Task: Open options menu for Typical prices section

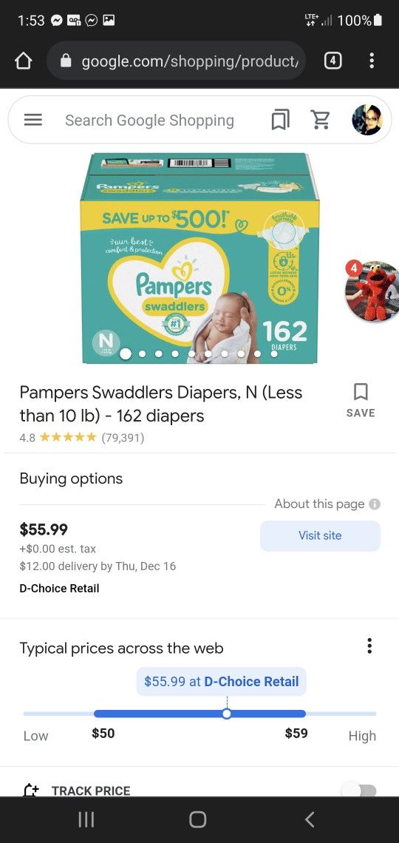Action: click(369, 646)
